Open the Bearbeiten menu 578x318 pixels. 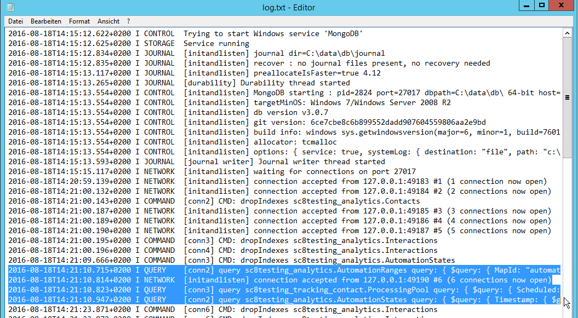click(x=45, y=21)
